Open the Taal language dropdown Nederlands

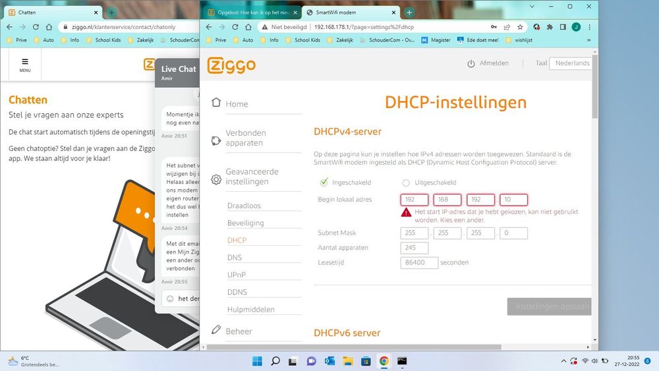point(571,63)
